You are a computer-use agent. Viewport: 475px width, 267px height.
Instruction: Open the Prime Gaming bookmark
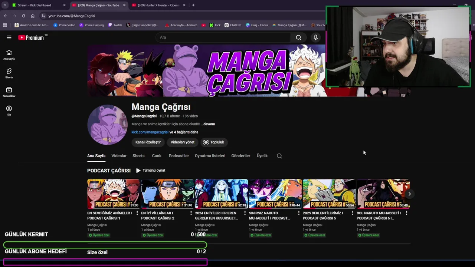(91, 25)
